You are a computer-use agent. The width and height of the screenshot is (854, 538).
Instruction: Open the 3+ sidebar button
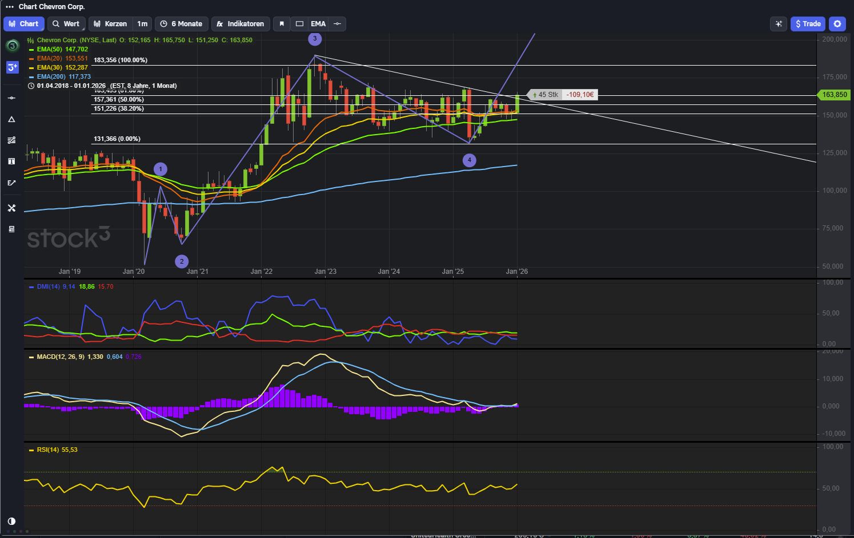click(x=12, y=67)
